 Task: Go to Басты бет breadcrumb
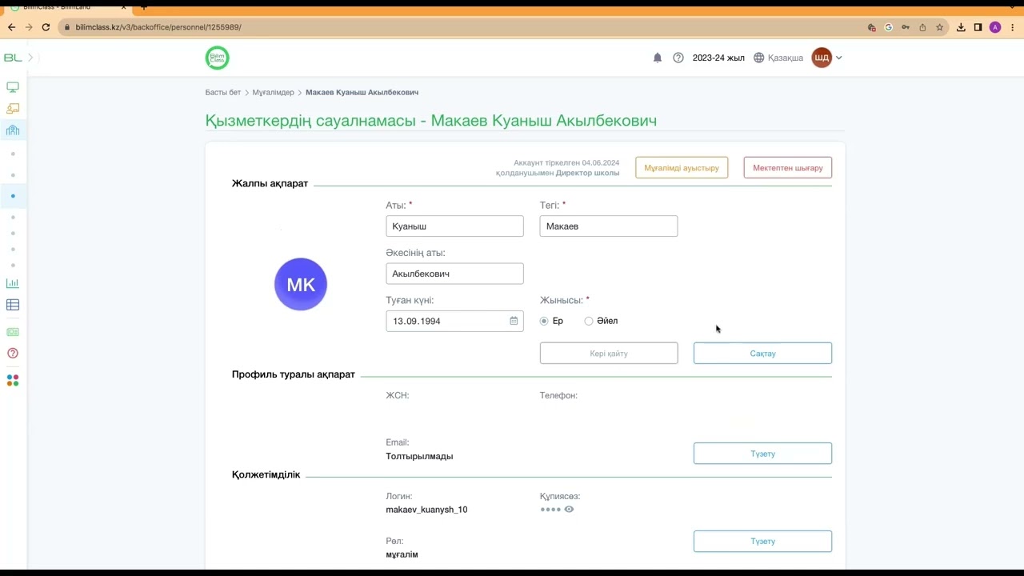(222, 93)
